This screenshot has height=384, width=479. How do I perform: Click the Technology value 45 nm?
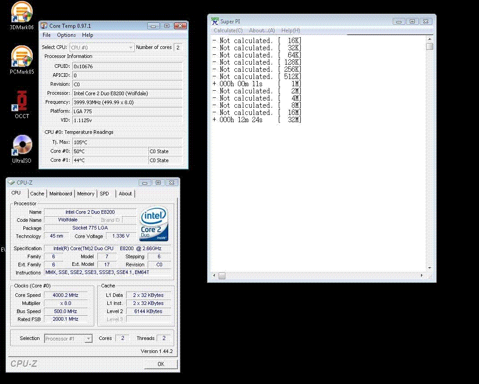57,236
